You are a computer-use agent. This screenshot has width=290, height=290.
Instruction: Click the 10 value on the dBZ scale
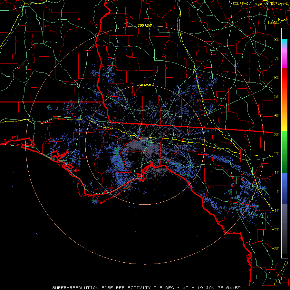click(x=277, y=173)
